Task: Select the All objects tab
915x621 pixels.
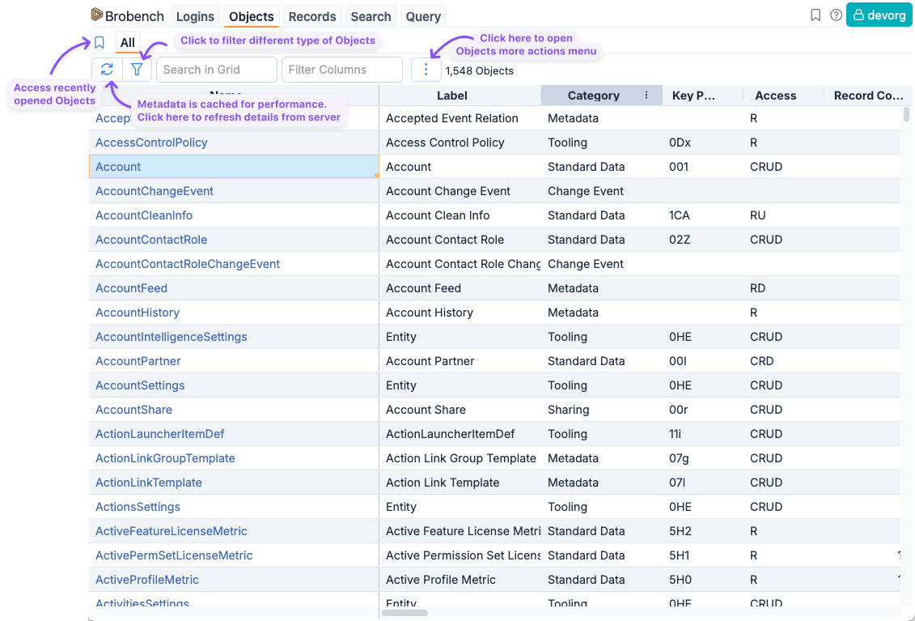Action: (127, 43)
